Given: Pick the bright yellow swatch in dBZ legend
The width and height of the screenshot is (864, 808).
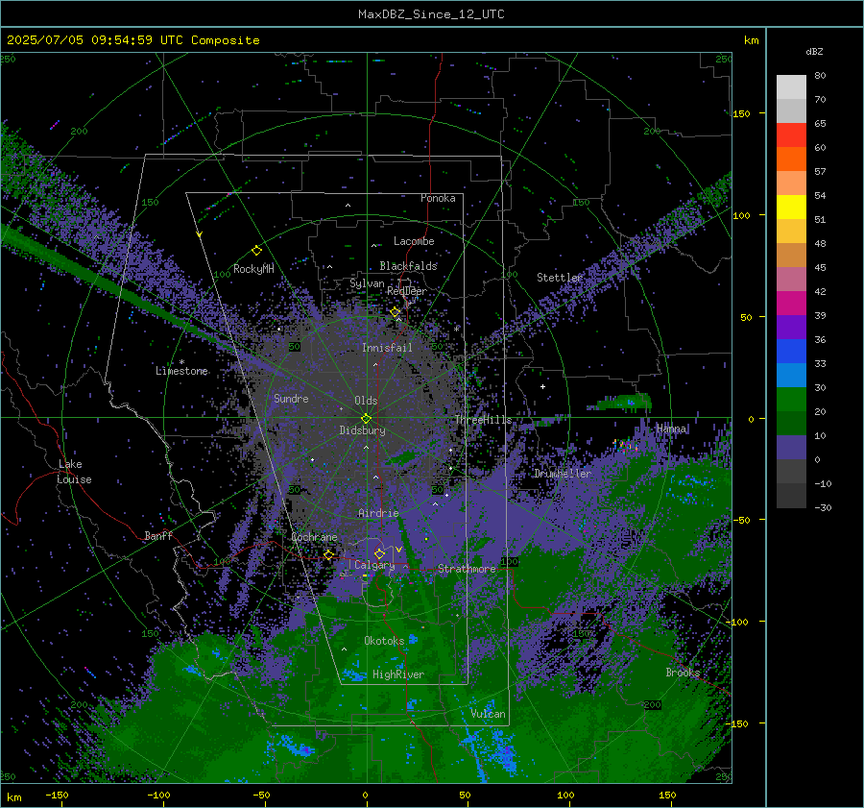Looking at the screenshot, I should point(791,207).
